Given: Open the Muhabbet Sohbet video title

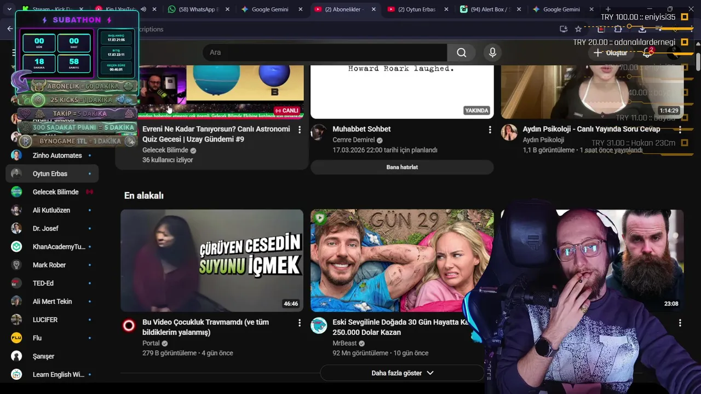Looking at the screenshot, I should [x=361, y=129].
